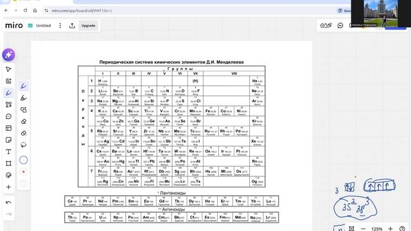Click the Актиноиды label
This screenshot has width=411, height=231.
tap(171, 209)
